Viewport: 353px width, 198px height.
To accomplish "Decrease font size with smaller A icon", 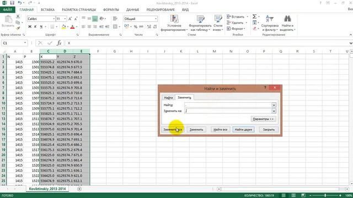I will pos(76,19).
